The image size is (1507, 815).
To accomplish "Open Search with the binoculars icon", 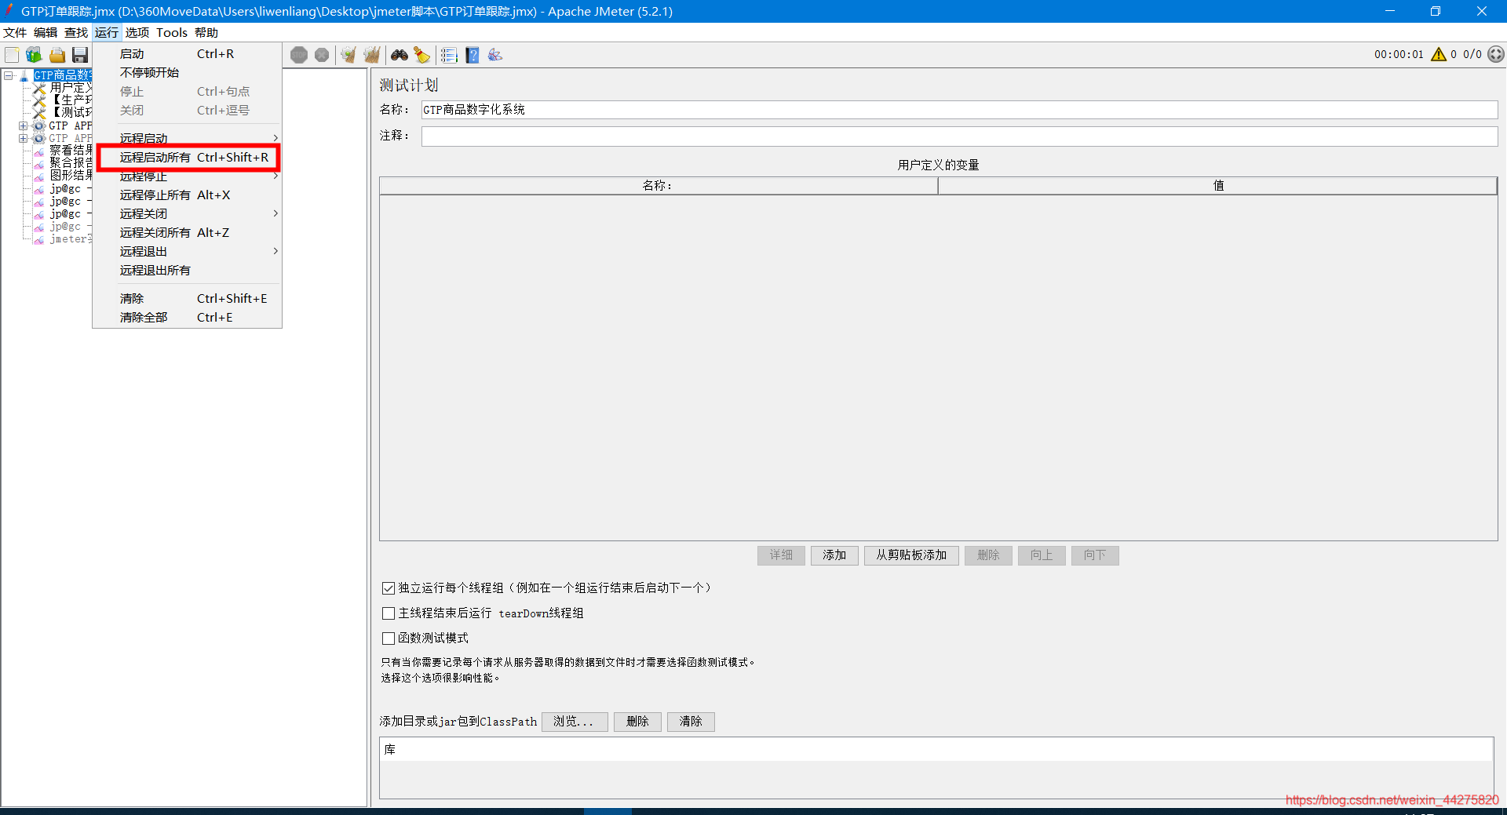I will click(x=400, y=55).
